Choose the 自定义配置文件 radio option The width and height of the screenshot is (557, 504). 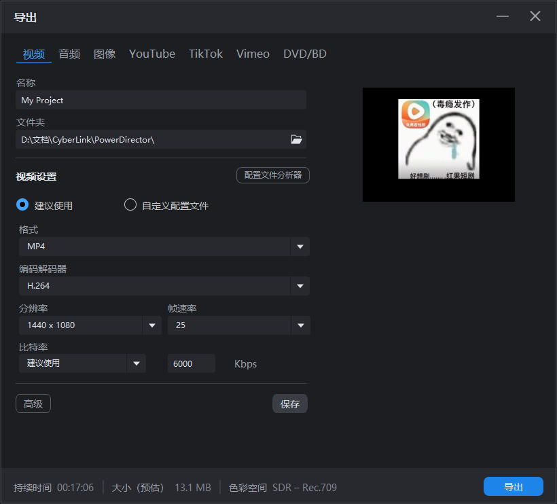[x=130, y=205]
